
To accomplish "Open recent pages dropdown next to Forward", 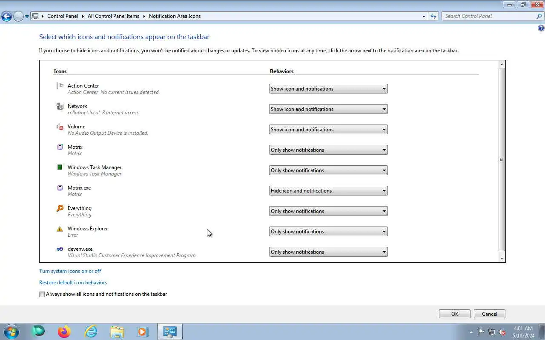I will (27, 17).
